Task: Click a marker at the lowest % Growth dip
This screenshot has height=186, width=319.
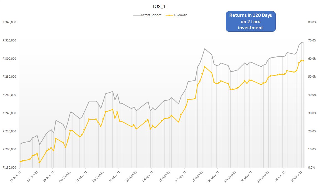Action: click(x=40, y=163)
